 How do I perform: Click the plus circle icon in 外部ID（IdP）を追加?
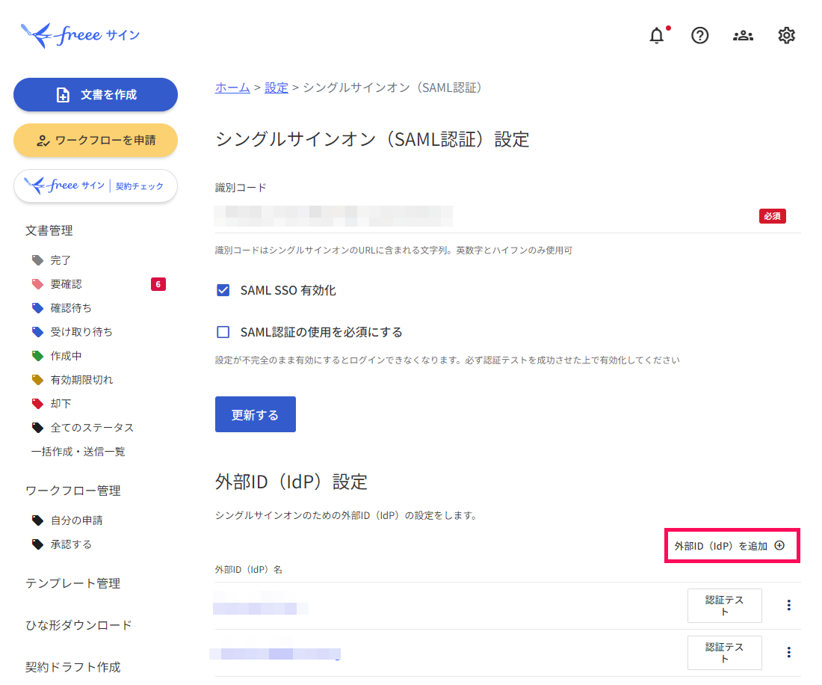[x=779, y=545]
